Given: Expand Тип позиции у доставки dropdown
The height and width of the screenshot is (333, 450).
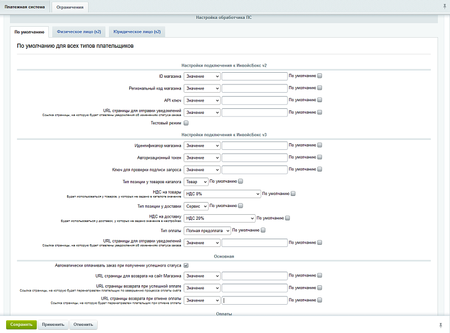Looking at the screenshot, I should pos(196,206).
